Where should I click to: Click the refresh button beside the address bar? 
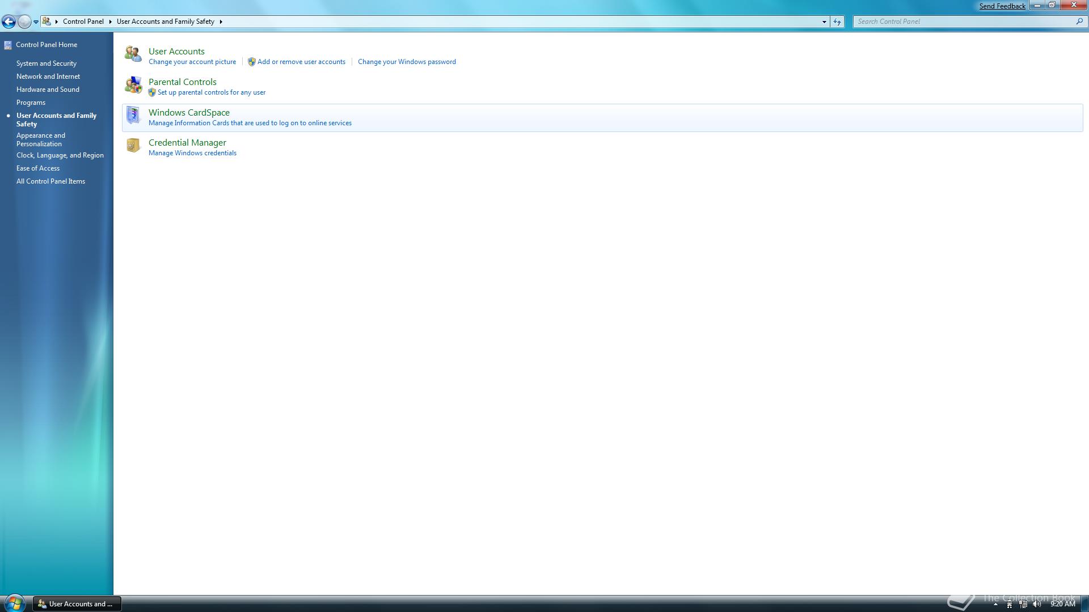coord(837,22)
